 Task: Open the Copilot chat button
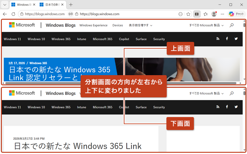(x=236, y=14)
